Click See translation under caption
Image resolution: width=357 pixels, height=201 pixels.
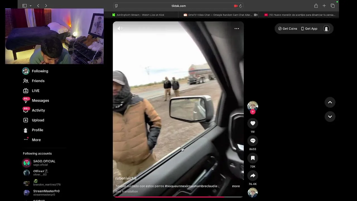tap(127, 192)
